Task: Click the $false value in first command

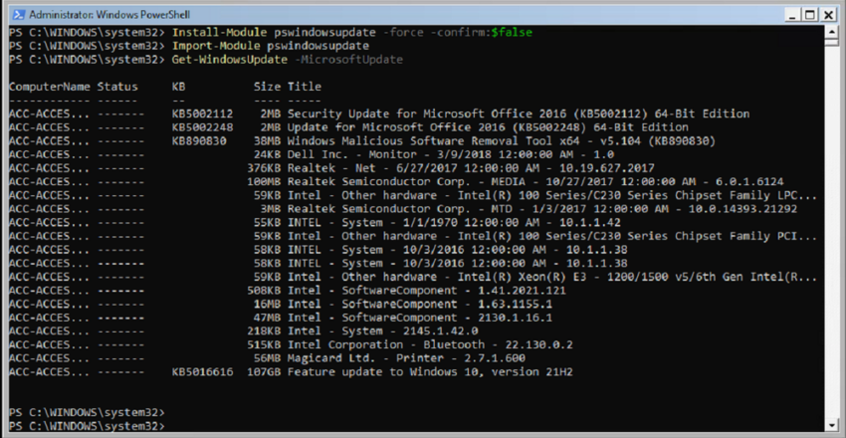Action: 512,33
